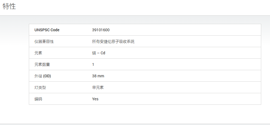Select the 外径 (OD) label

43,76
